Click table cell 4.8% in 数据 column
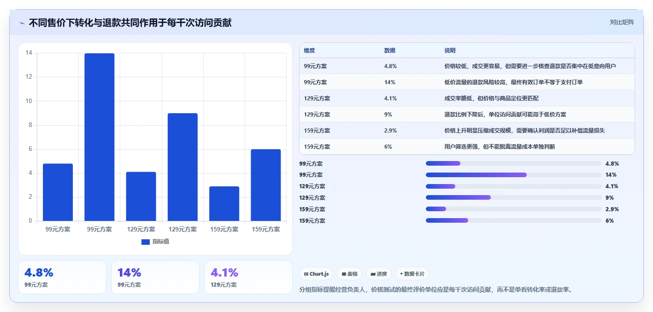 (390, 66)
